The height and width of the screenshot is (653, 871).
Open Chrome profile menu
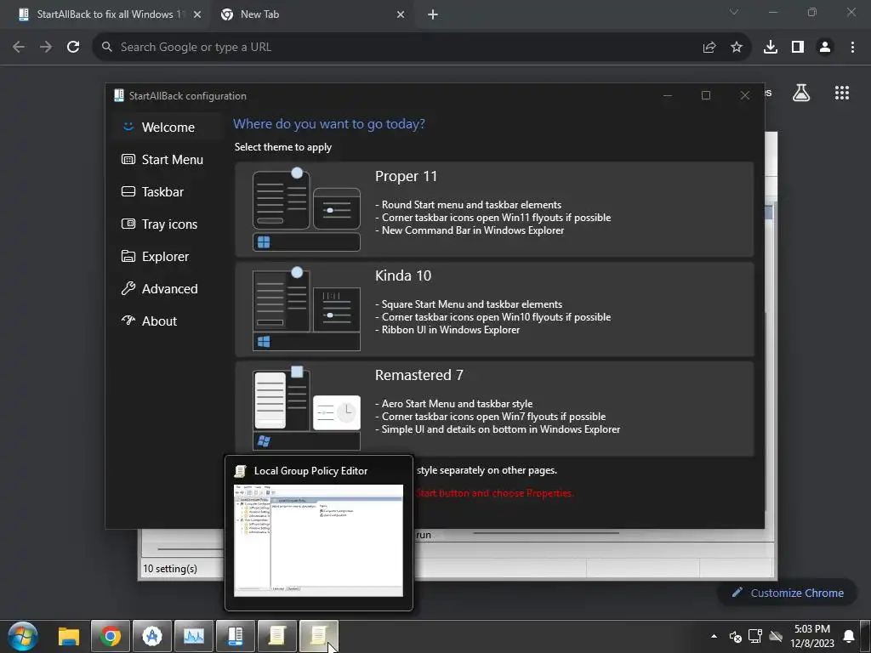[825, 48]
